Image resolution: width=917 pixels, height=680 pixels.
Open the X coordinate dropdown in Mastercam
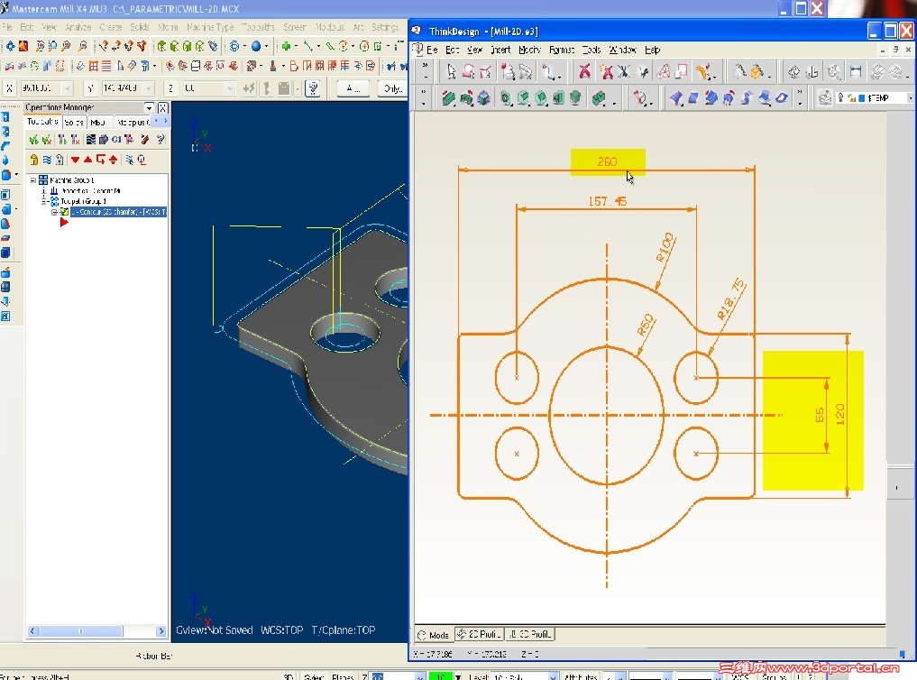(68, 88)
